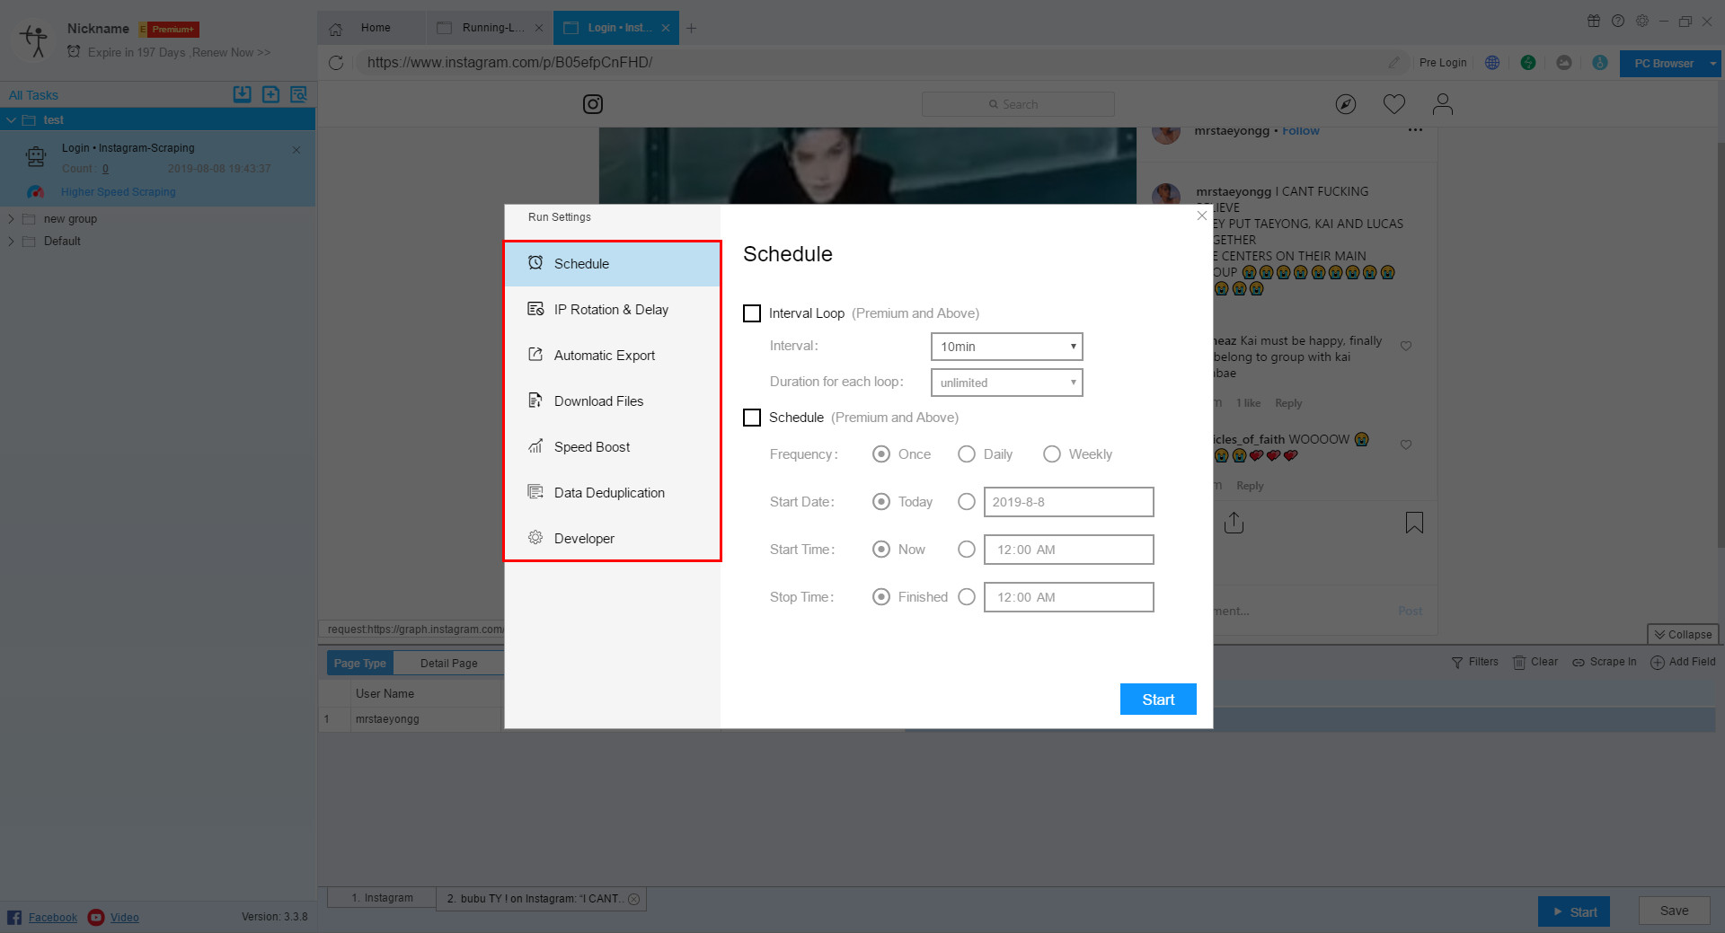Collapse the test group
Viewport: 1725px width, 933px height.
[x=11, y=120]
